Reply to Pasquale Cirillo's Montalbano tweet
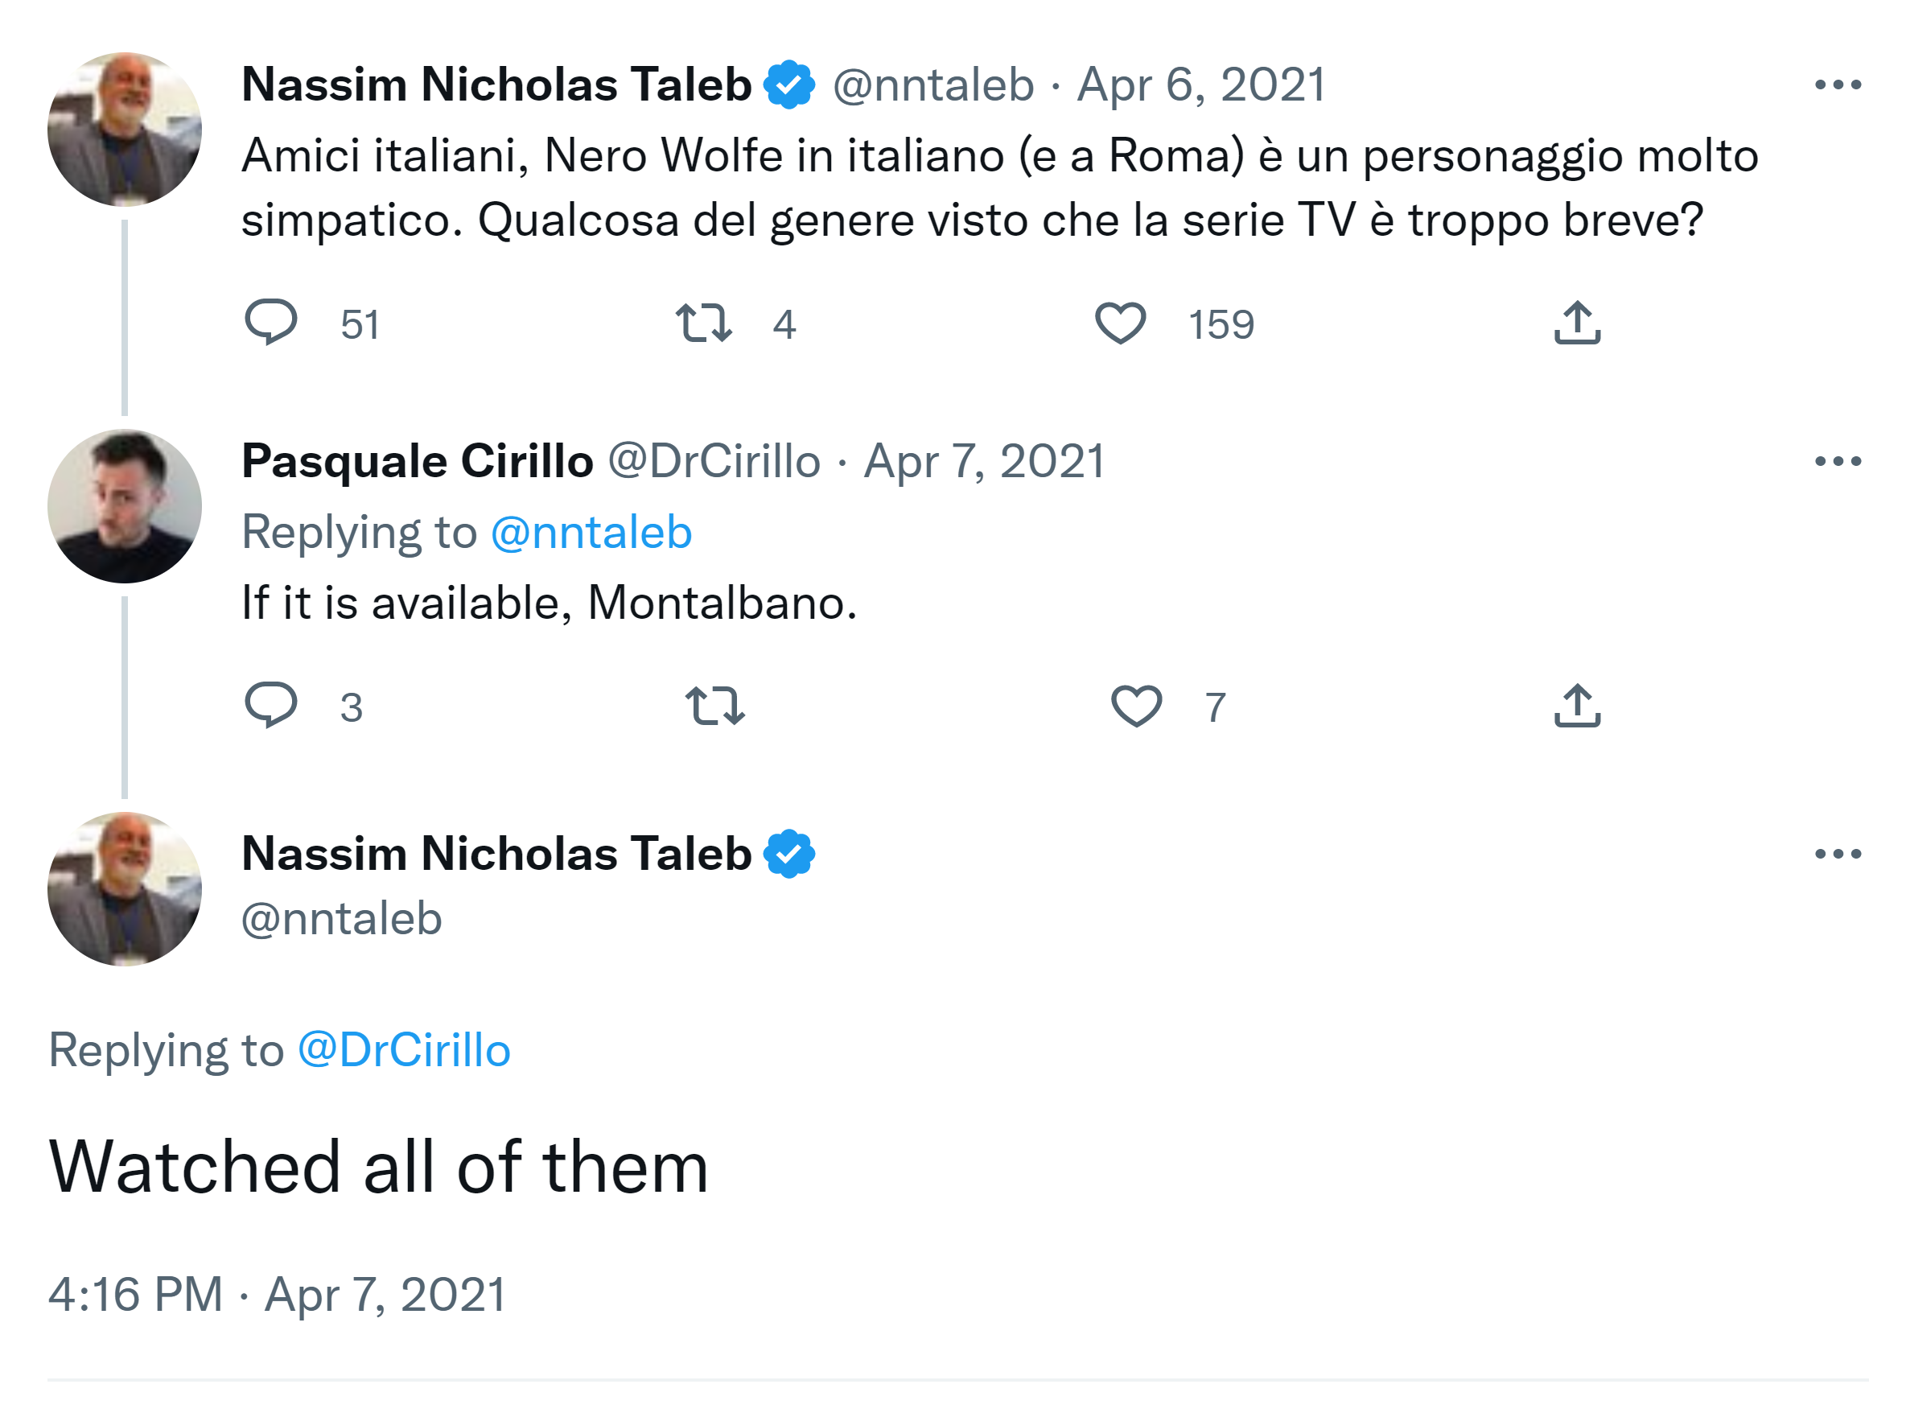Image resolution: width=1906 pixels, height=1409 pixels. coord(270,706)
